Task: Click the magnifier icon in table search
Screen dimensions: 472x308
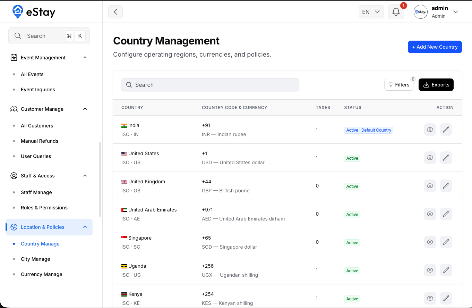Action: 129,85
